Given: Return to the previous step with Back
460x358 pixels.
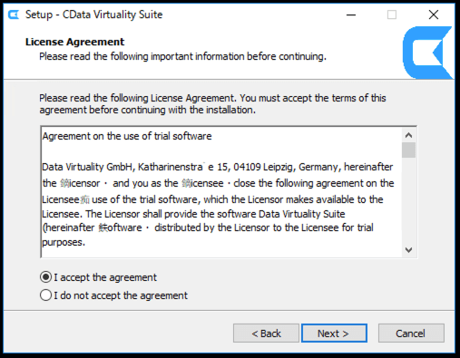Looking at the screenshot, I should [x=266, y=334].
